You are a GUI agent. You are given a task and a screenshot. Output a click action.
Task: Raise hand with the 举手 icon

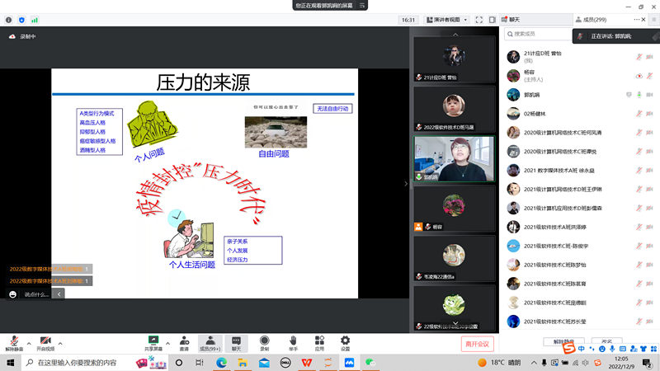click(293, 340)
